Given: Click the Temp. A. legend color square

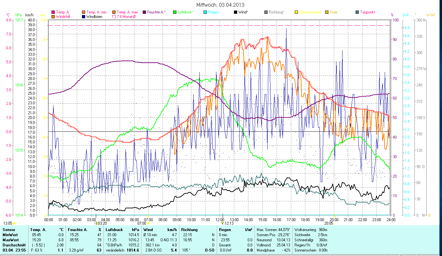Looking at the screenshot, I should click(x=53, y=12).
